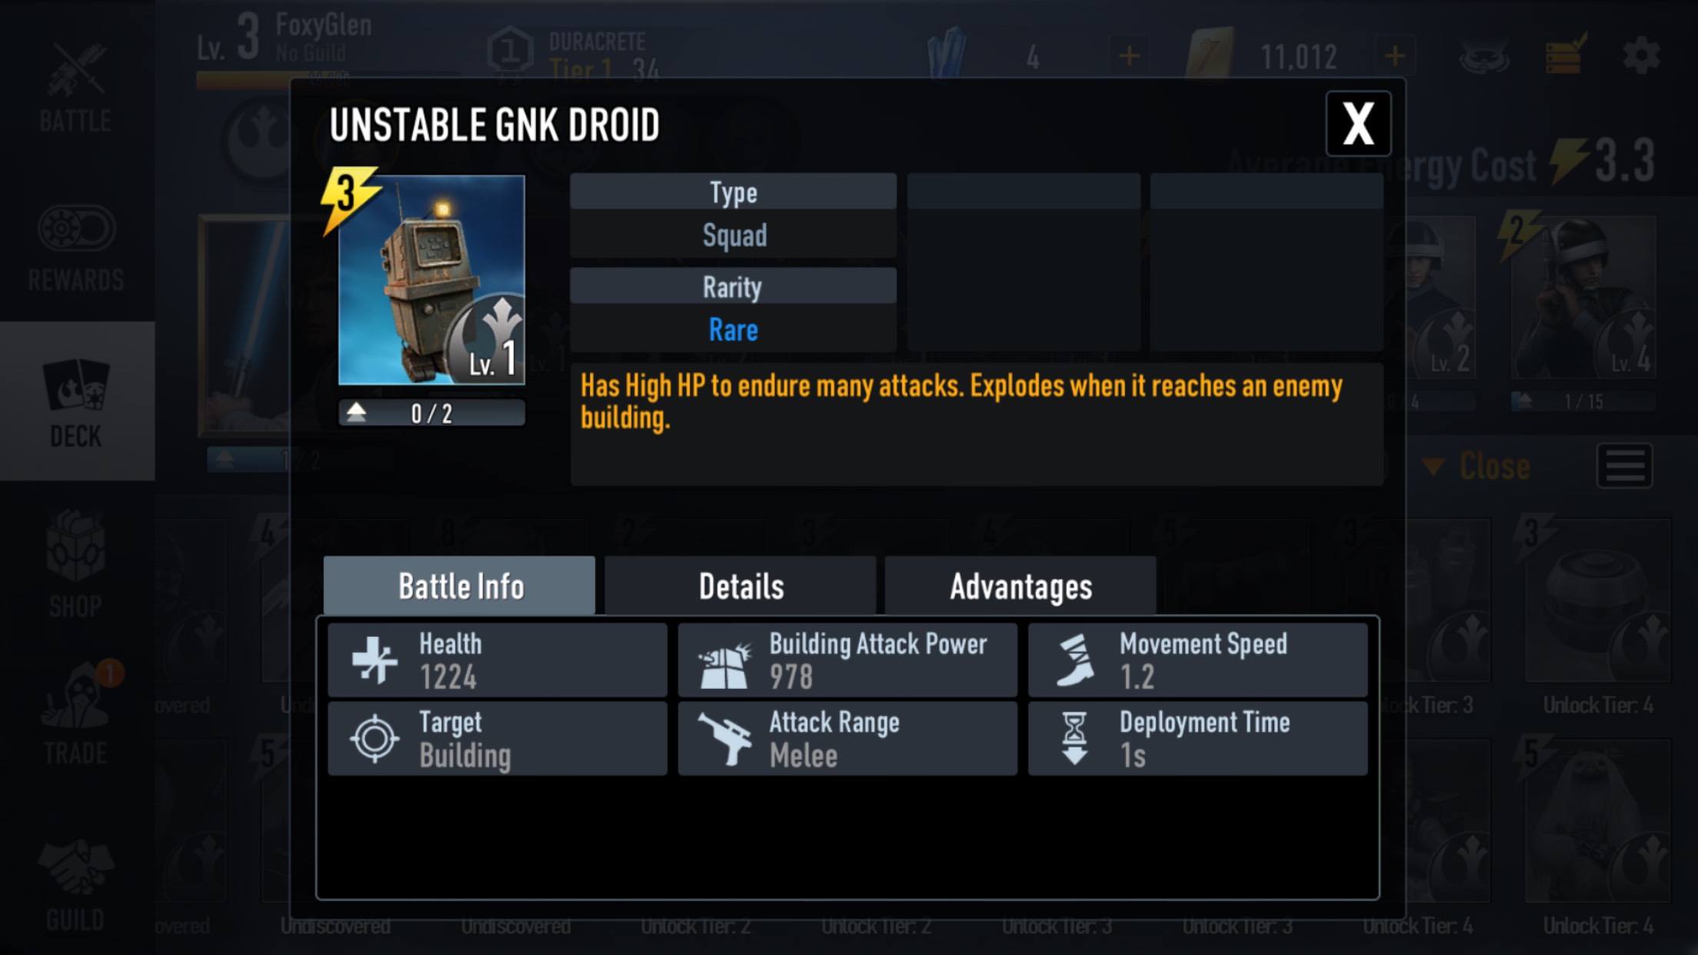Image resolution: width=1698 pixels, height=955 pixels.
Task: Open the hamburger list menu icon
Action: pyautogui.click(x=1624, y=466)
